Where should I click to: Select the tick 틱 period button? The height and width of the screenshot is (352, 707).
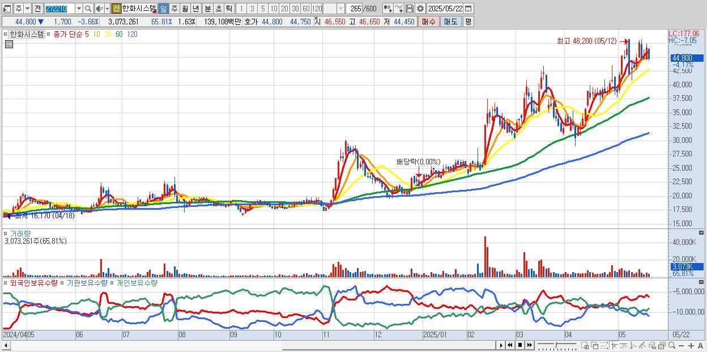point(229,9)
